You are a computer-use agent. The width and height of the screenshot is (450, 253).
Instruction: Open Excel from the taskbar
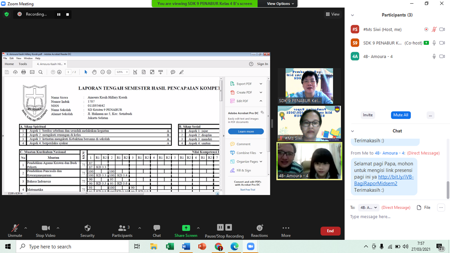pyautogui.click(x=170, y=246)
